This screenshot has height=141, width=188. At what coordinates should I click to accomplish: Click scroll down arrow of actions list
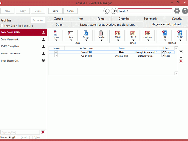(x=176, y=73)
